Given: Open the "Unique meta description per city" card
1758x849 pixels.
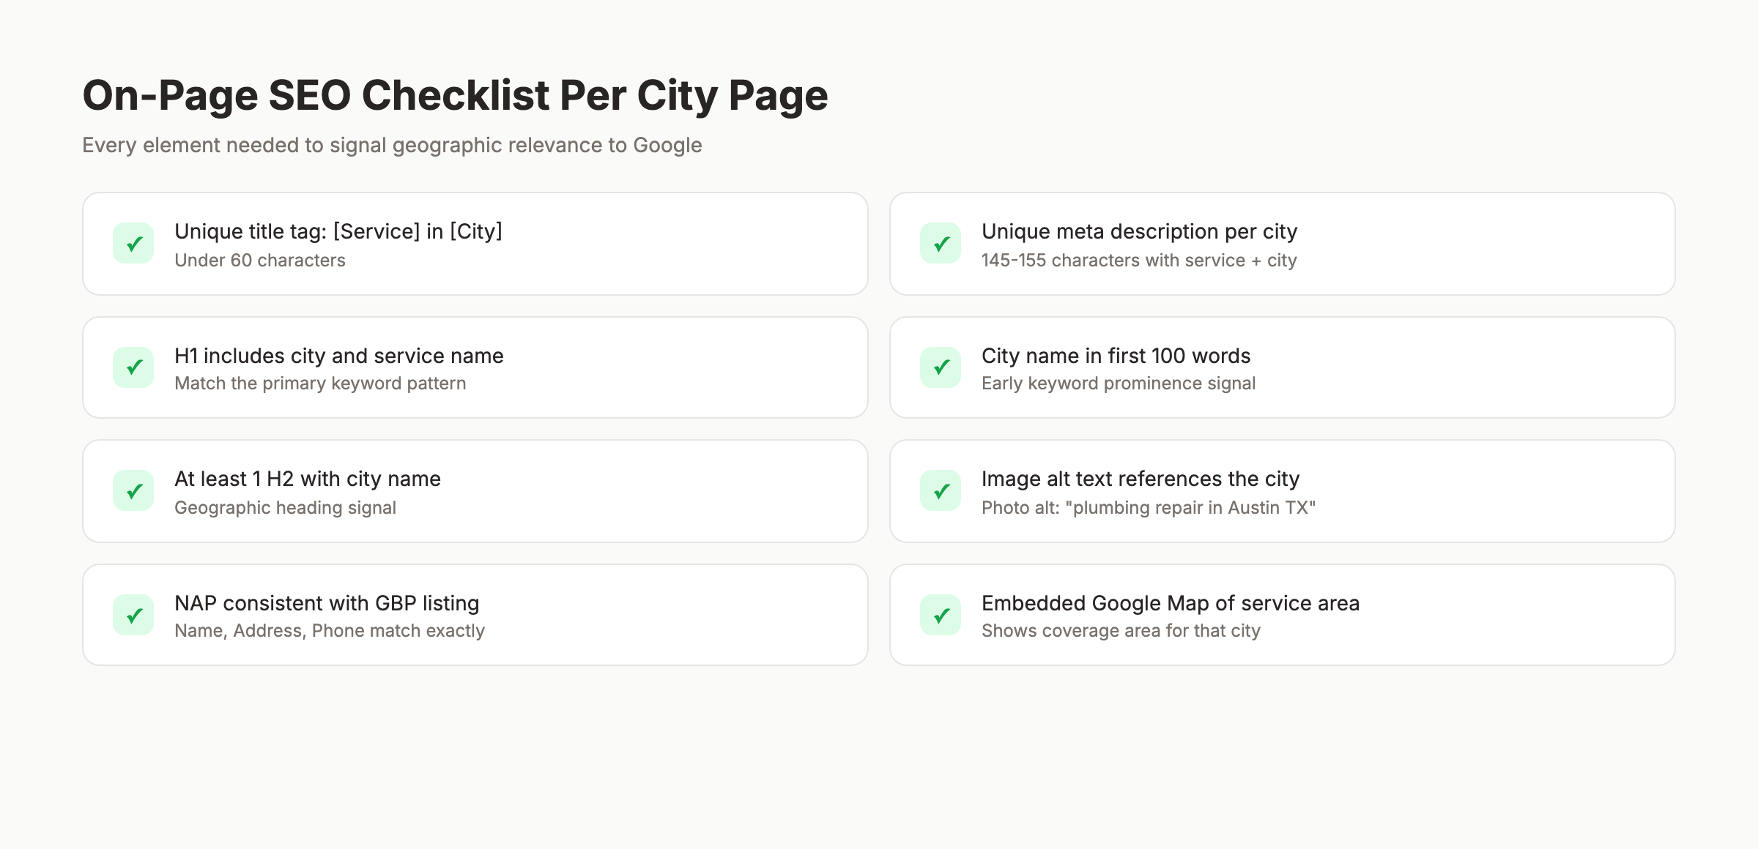Looking at the screenshot, I should point(1283,243).
